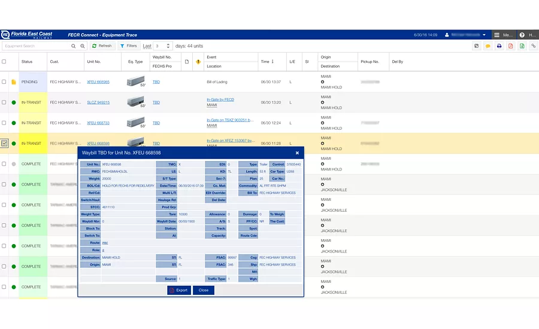539x329 pixels.
Task: Tick the checkbox on the PENDING row
Action: [4, 82]
